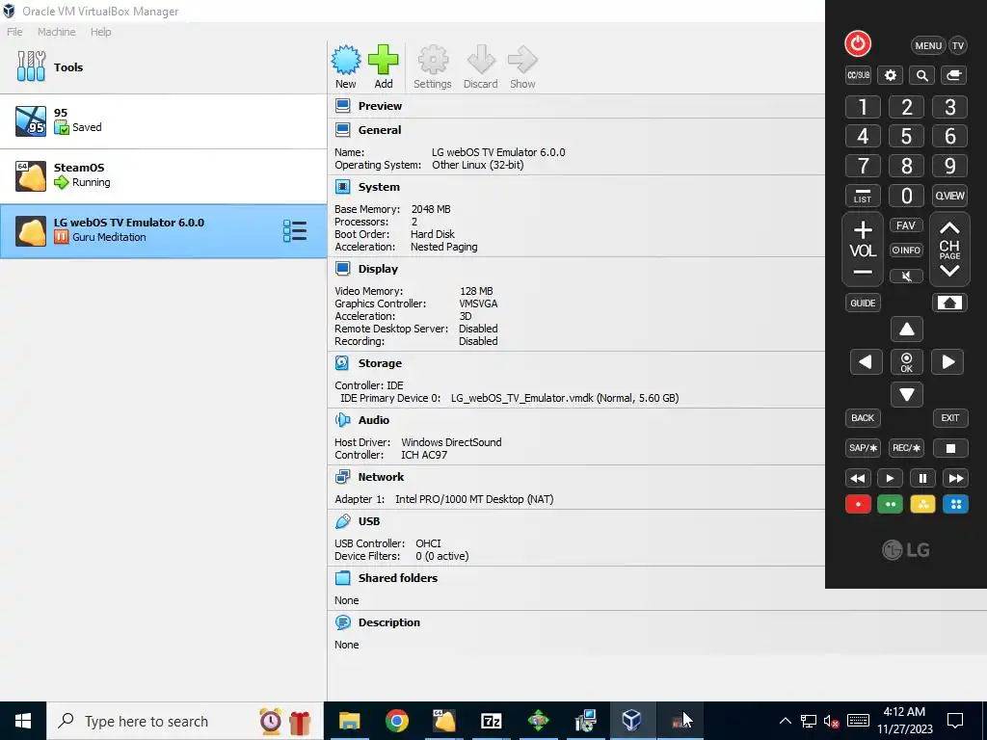Select the SteamOS virtual machine

163,175
